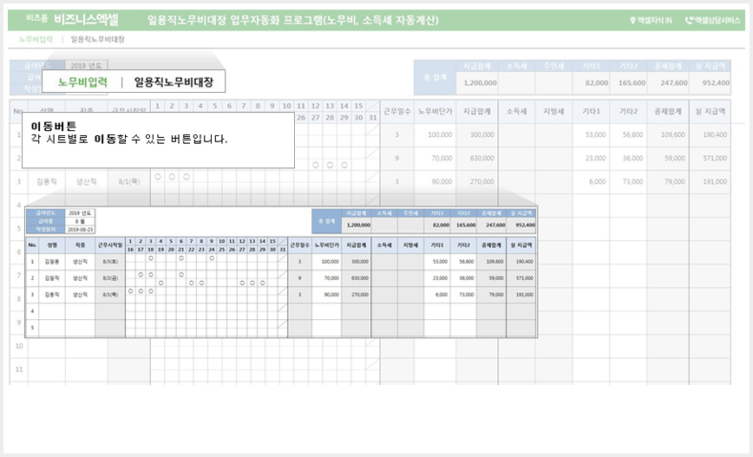Select the small 일용직노무비대장 tab under green header
Screen dimensions: 753x457
coord(97,39)
